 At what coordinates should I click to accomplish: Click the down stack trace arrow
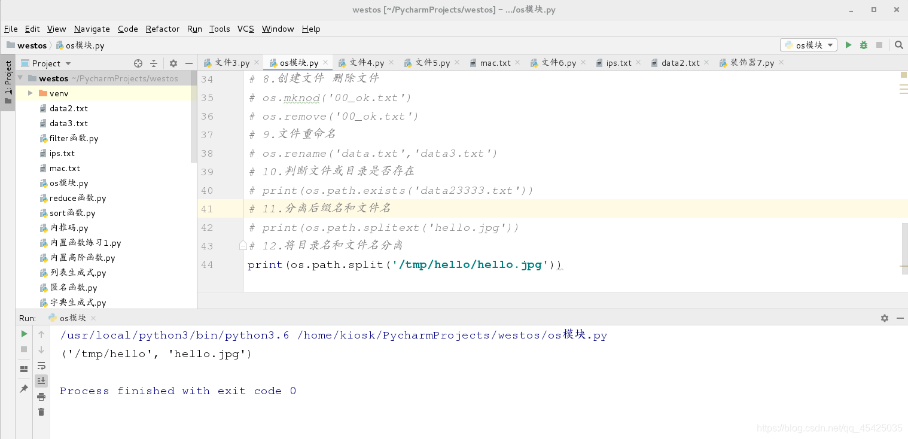pyautogui.click(x=41, y=349)
